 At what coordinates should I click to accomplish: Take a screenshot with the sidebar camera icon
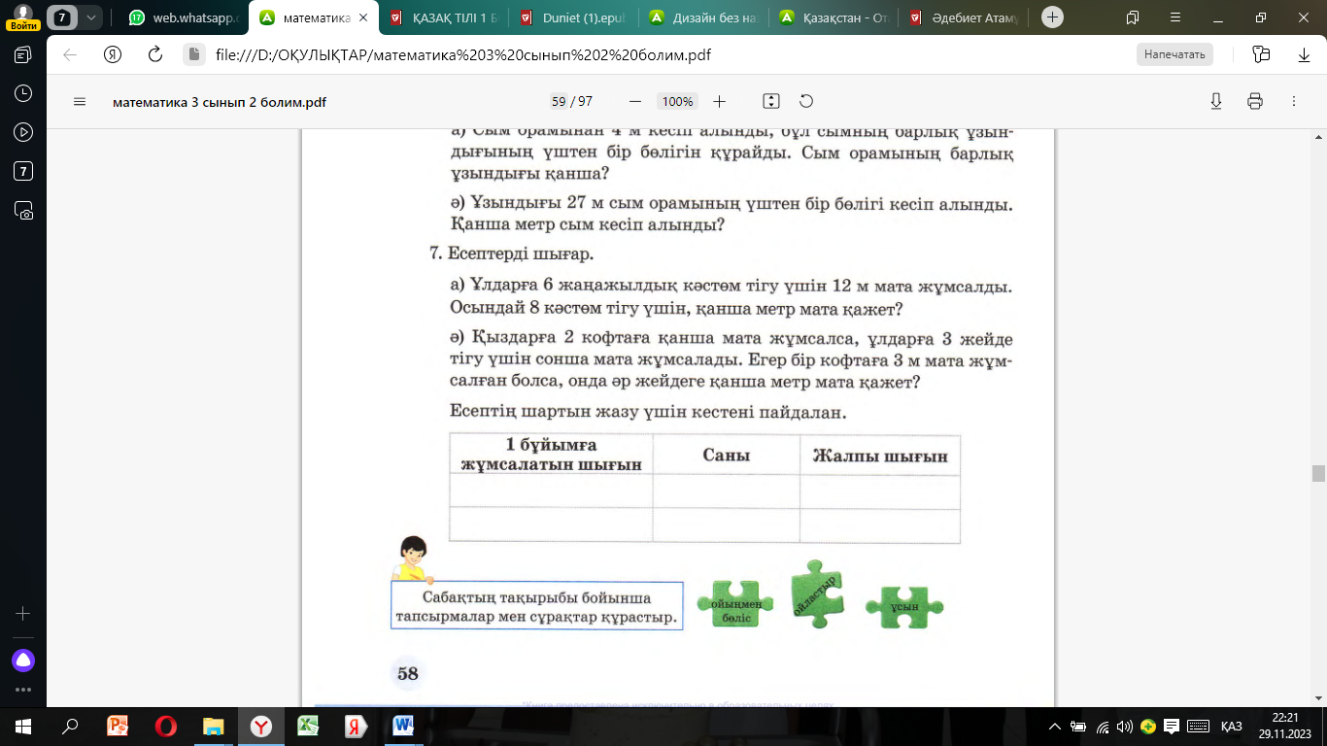23,210
